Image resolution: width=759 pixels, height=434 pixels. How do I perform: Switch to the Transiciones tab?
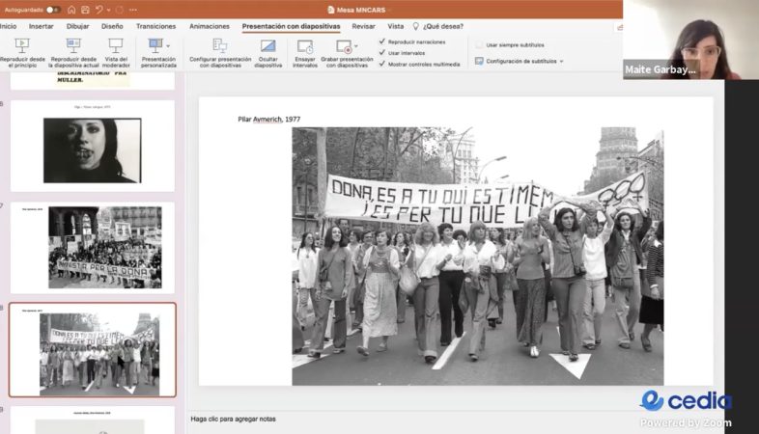point(155,26)
